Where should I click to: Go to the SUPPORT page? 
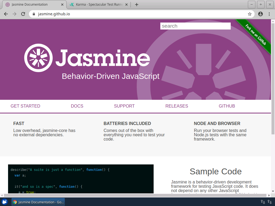coord(124,106)
